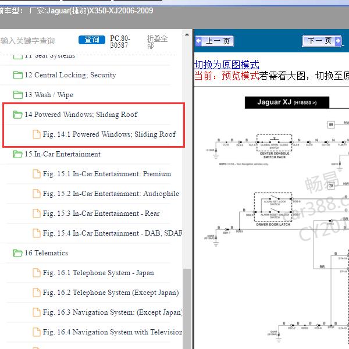Click the 切换为原图模式 link
Screen dimensions: 349x349
tap(227, 65)
